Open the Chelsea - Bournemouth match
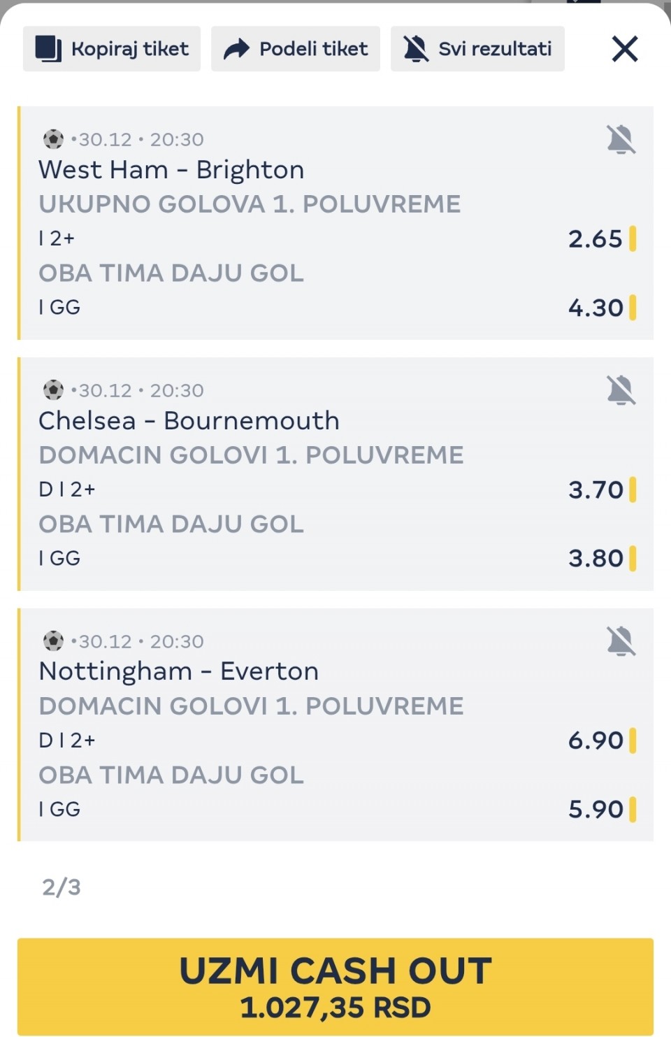The height and width of the screenshot is (1037, 671). (x=189, y=421)
